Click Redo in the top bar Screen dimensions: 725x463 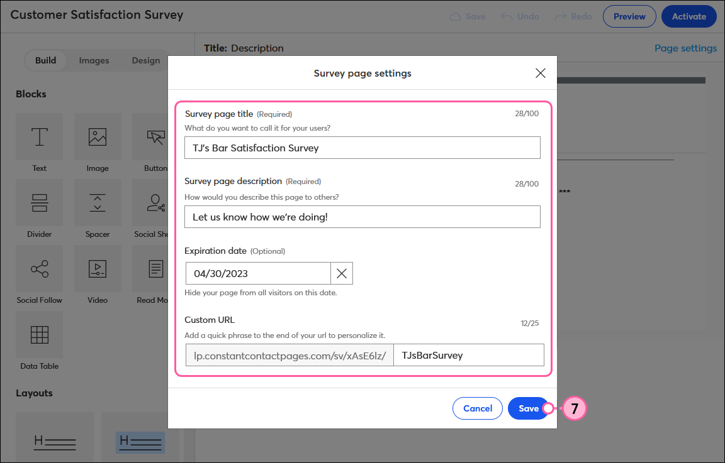[x=573, y=16]
